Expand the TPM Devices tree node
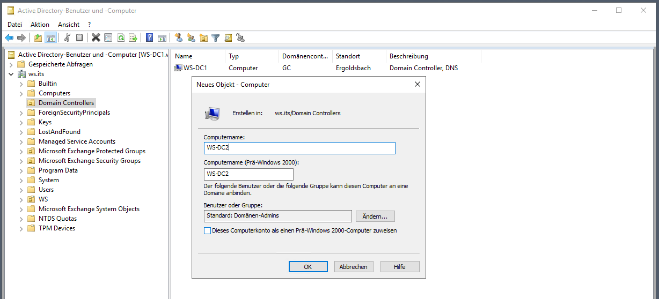Screen dimensions: 659x299 21,228
